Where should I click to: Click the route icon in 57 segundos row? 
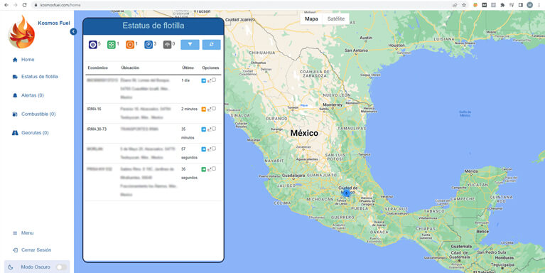pyautogui.click(x=209, y=149)
